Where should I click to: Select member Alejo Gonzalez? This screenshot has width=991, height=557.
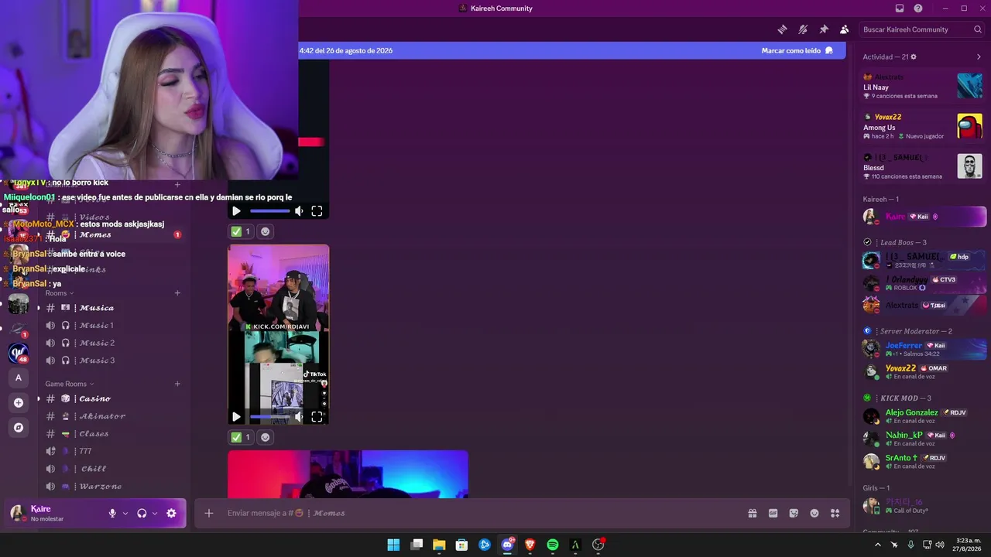tap(924, 416)
